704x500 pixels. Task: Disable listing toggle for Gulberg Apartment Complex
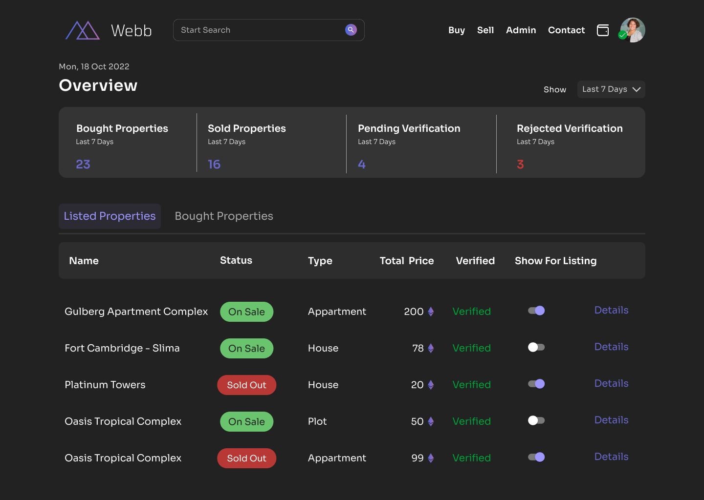click(536, 311)
